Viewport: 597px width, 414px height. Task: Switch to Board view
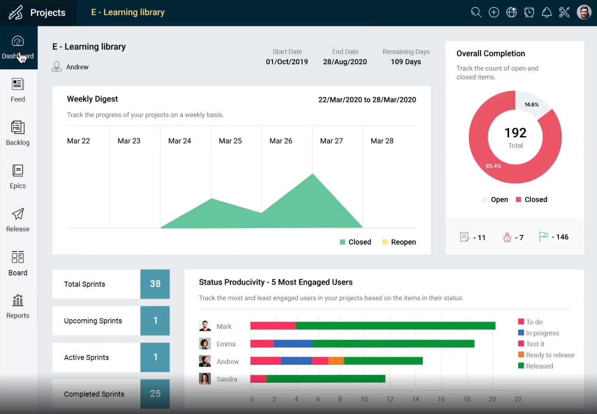(x=18, y=263)
